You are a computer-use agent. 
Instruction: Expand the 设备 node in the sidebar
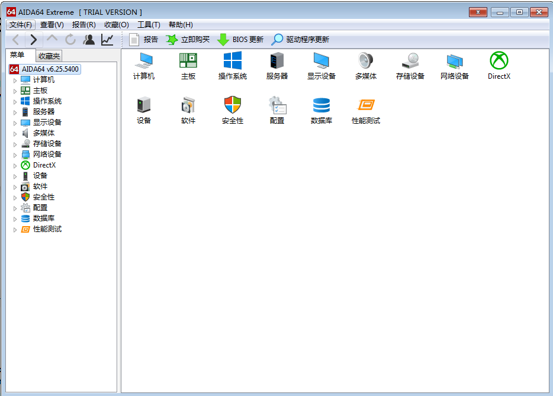coord(14,175)
